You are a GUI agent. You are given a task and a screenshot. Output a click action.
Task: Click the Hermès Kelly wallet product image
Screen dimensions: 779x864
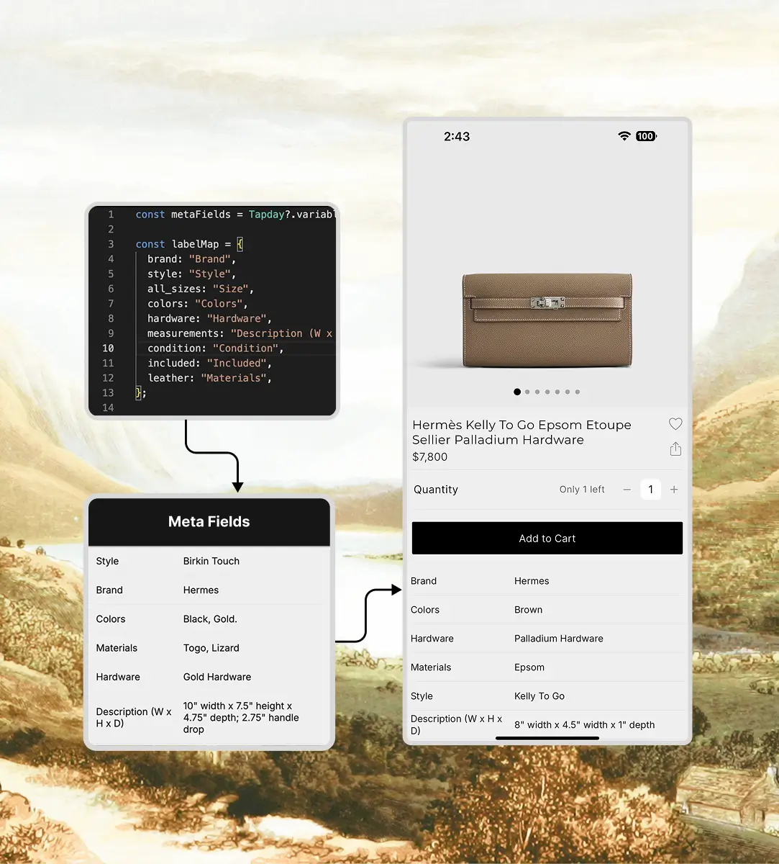pyautogui.click(x=547, y=320)
